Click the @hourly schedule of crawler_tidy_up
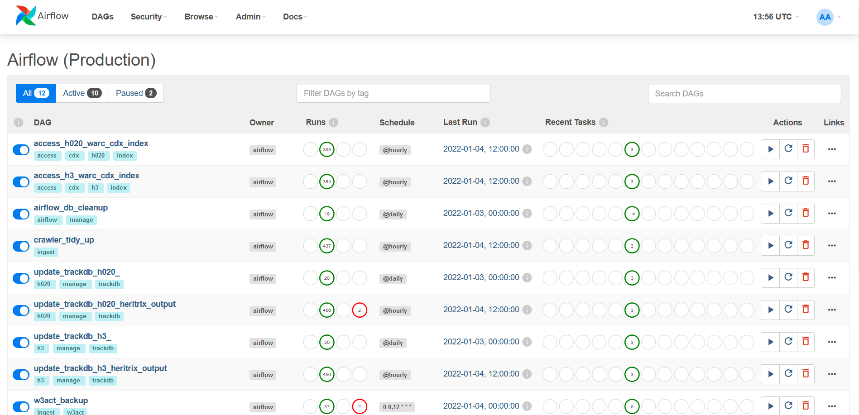 point(395,247)
